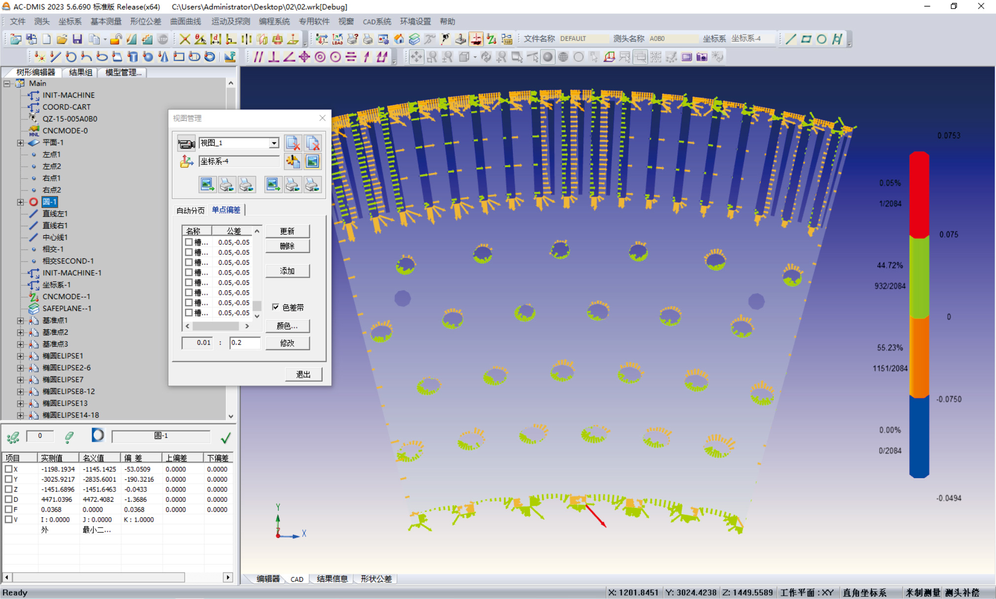Click the parallelism tolerance icon
This screenshot has width=996, height=599.
258,57
